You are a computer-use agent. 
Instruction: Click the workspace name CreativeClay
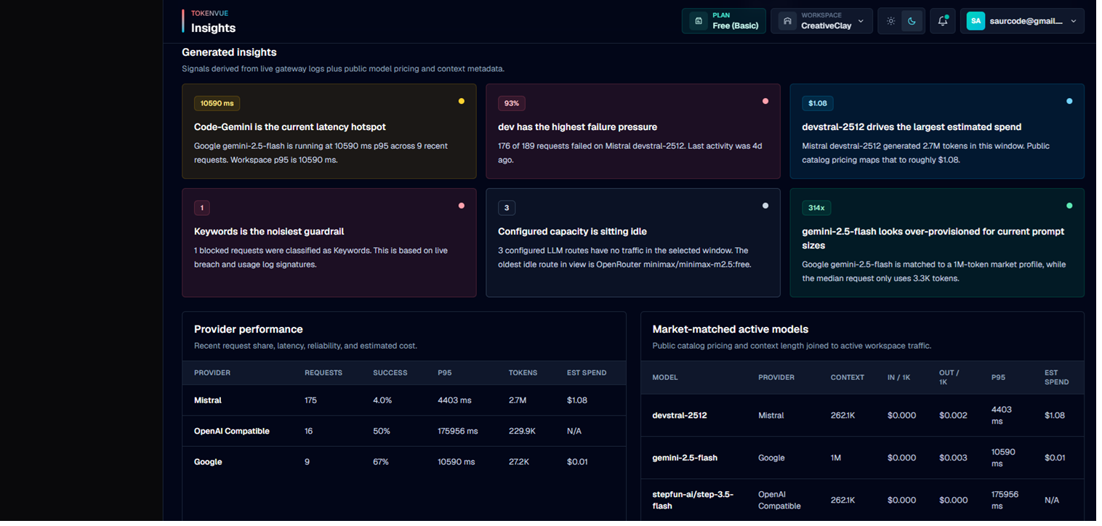[826, 25]
